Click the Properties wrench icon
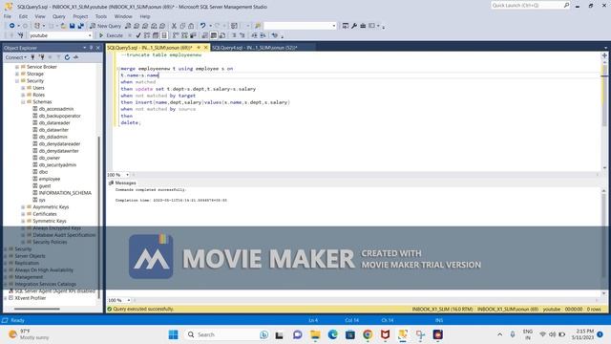 click(x=354, y=26)
